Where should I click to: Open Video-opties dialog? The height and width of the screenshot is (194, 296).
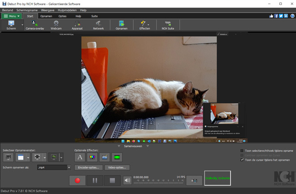pos(117,168)
